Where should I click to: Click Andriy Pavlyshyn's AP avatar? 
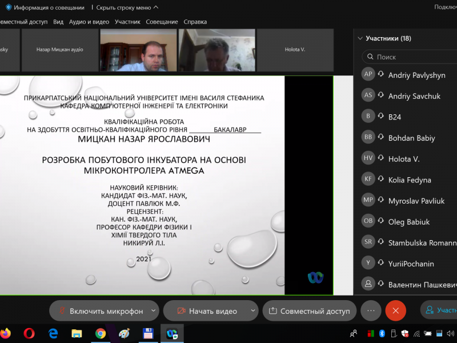point(368,74)
